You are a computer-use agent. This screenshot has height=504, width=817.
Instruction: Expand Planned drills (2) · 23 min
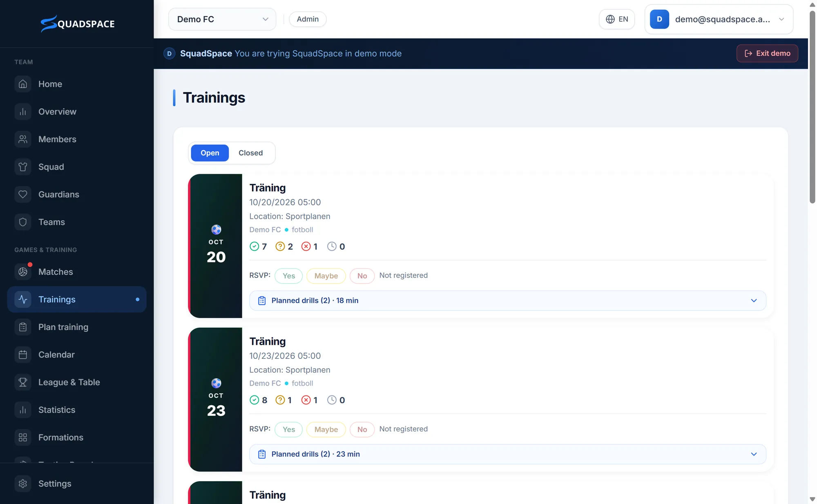click(x=507, y=454)
